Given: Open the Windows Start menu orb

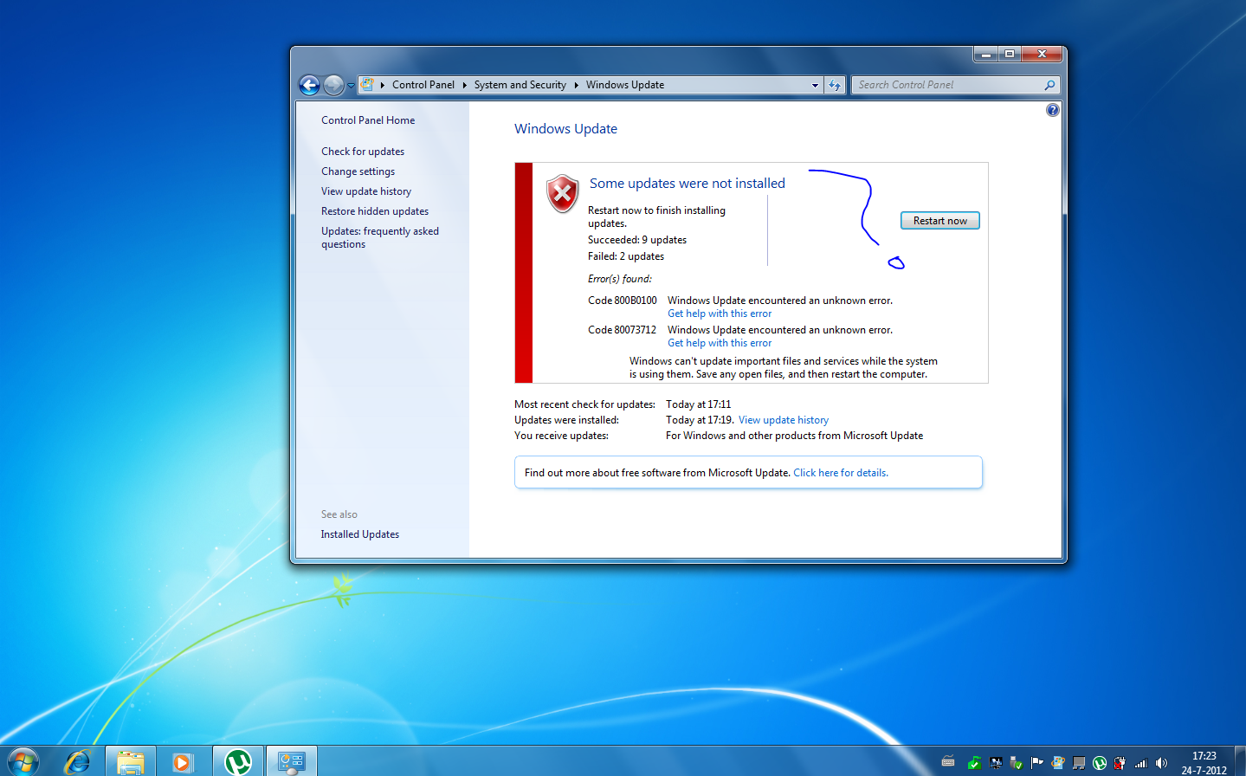Looking at the screenshot, I should (22, 762).
